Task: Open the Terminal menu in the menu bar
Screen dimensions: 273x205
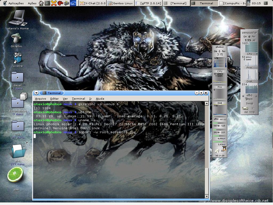Action: [78, 99]
